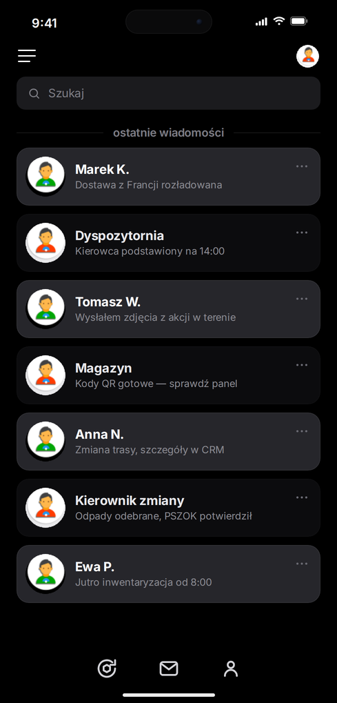Open the Dyspozytornia message about the driver
337x703 pixels.
168,243
